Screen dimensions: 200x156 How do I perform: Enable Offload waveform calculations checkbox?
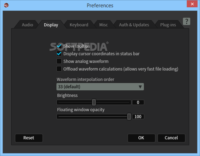59,69
